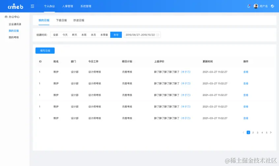Select the 抄送日报 tab

coord(79,20)
